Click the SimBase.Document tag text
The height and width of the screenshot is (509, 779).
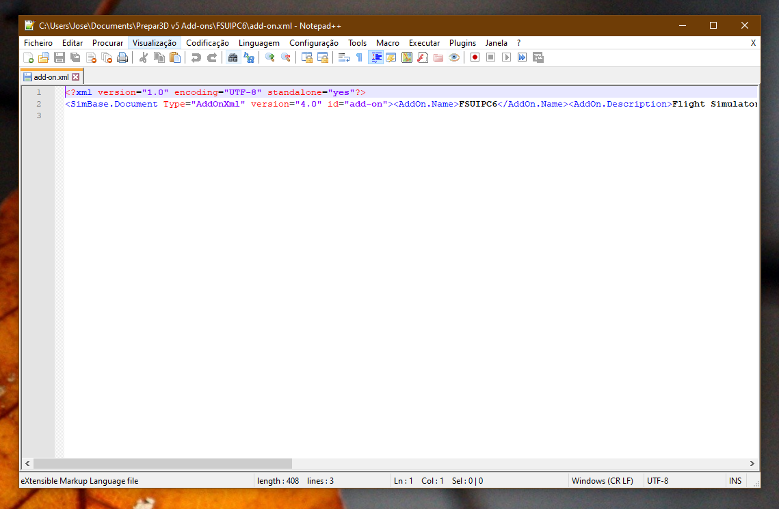(114, 104)
